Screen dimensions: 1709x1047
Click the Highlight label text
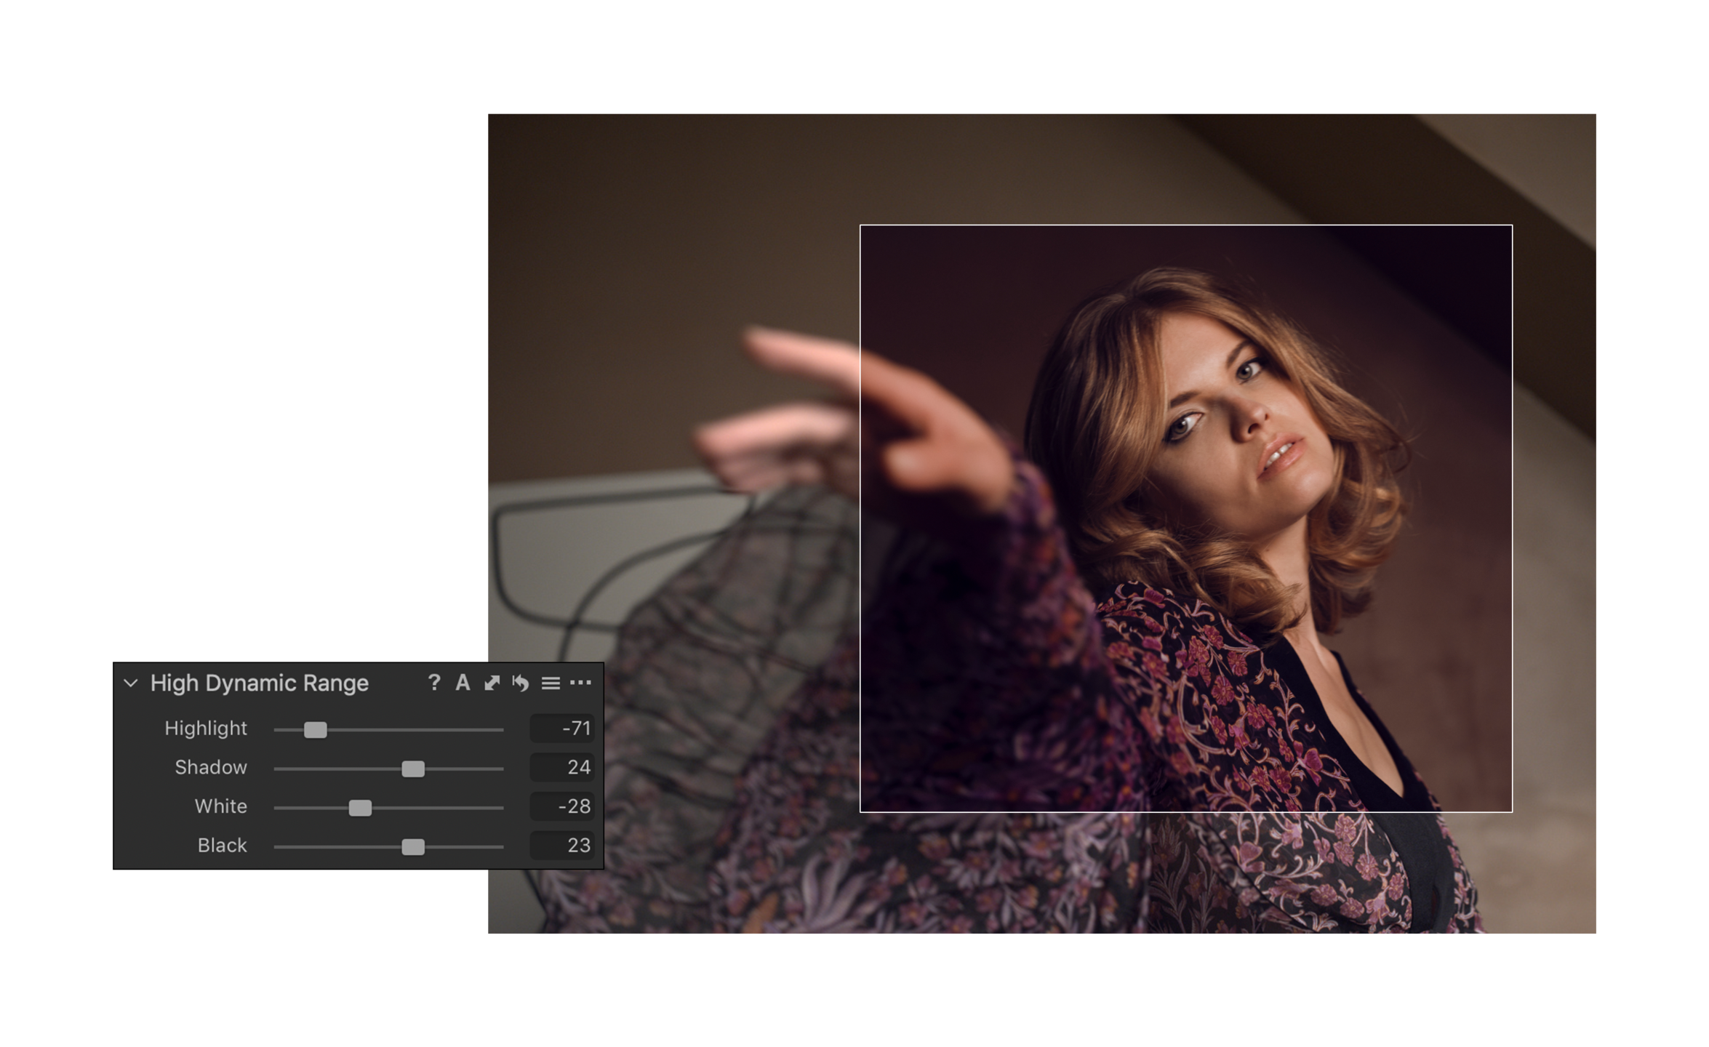click(206, 729)
